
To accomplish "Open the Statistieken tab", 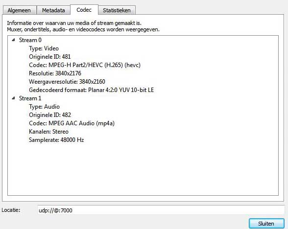I will pos(117,10).
